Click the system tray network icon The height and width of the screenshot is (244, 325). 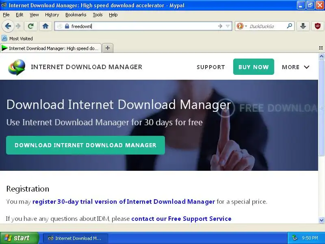point(295,238)
